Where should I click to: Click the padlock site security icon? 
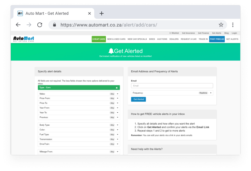click(x=55, y=25)
